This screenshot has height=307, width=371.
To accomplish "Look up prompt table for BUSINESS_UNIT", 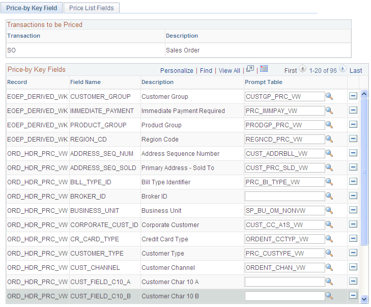I will (x=329, y=210).
